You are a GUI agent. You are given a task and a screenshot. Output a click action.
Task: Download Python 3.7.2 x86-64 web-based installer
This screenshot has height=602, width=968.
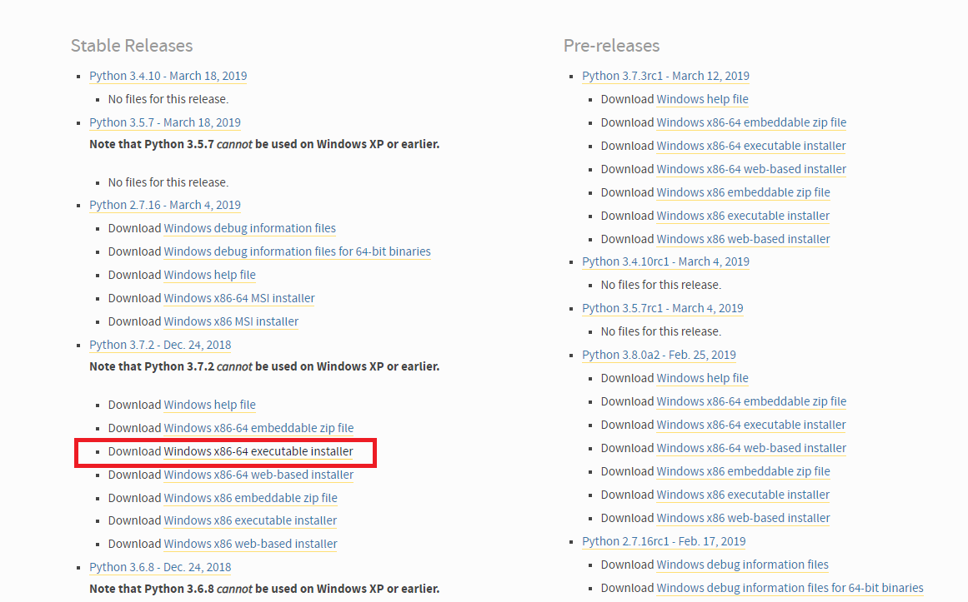coord(258,475)
